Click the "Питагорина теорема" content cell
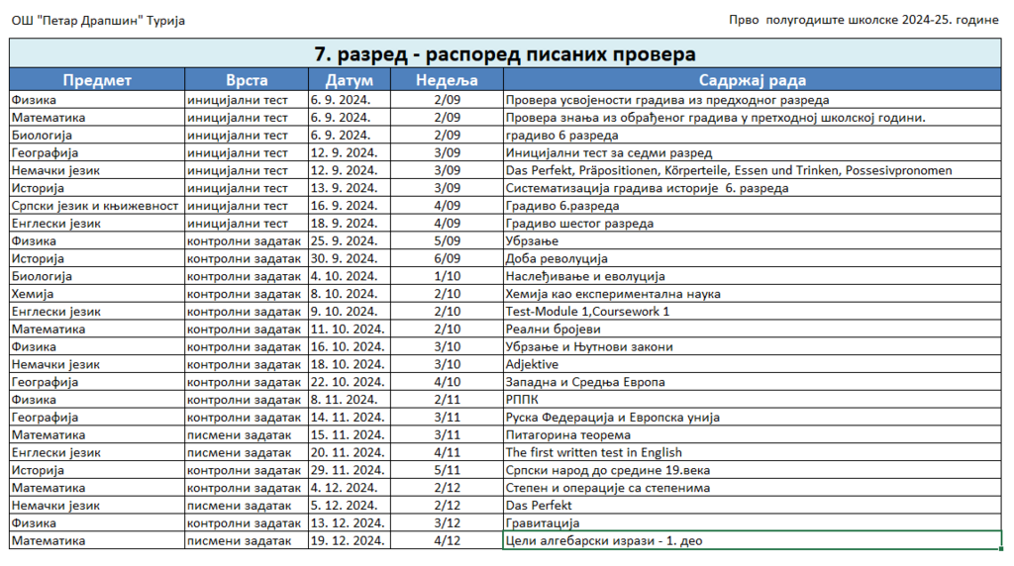The height and width of the screenshot is (566, 1014). click(752, 434)
